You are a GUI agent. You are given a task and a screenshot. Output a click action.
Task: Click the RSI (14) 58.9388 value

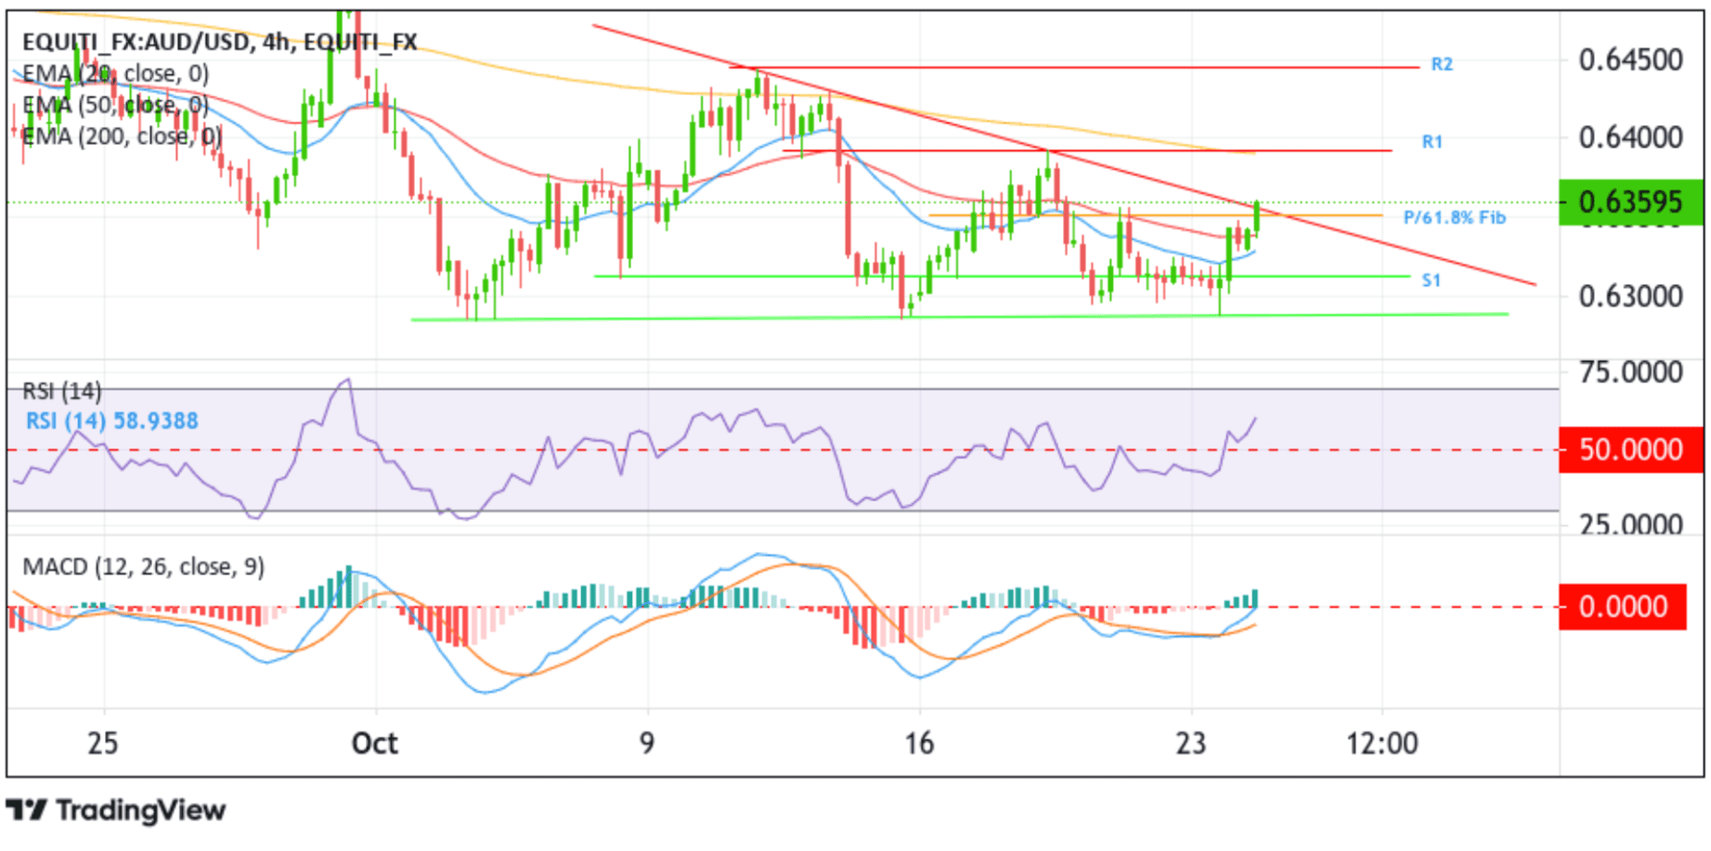(112, 421)
